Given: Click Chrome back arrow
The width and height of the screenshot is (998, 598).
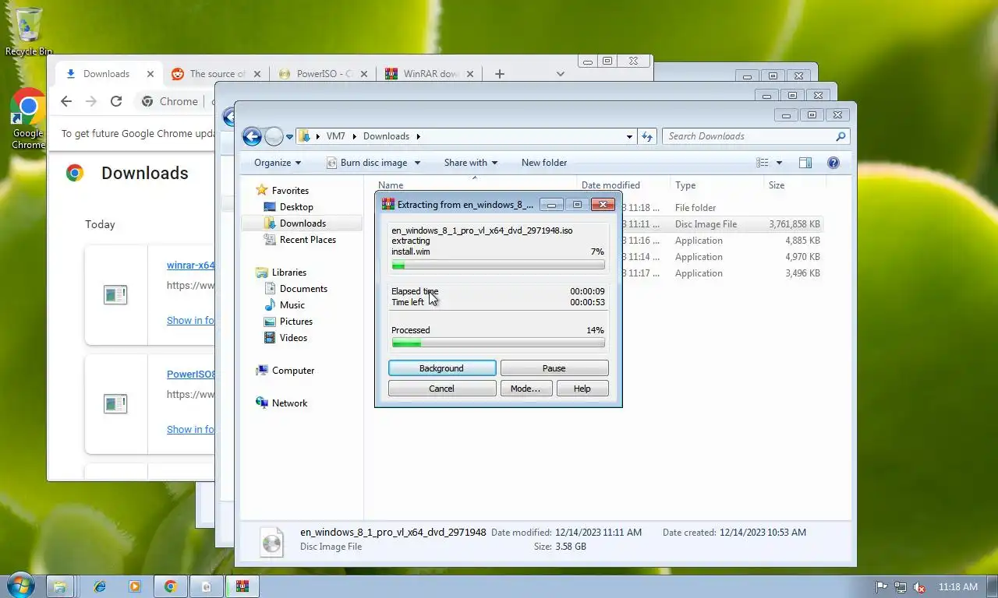Looking at the screenshot, I should (66, 101).
